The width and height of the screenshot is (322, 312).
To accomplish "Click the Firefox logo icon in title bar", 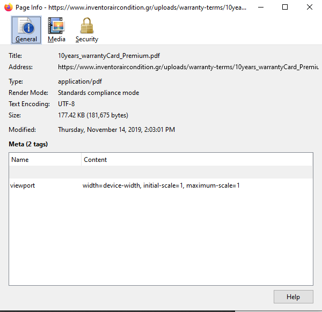I will [9, 8].
